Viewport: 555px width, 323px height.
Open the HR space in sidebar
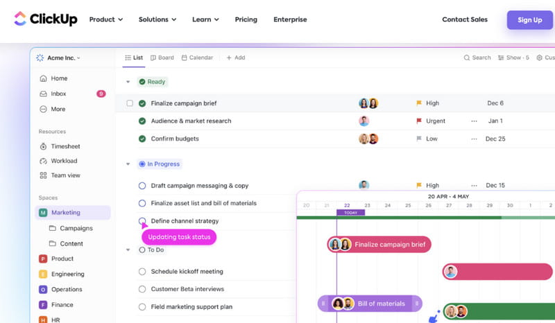tap(49, 320)
